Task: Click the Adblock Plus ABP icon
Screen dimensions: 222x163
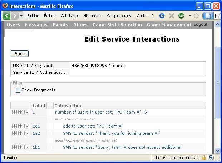Action: click(x=181, y=16)
